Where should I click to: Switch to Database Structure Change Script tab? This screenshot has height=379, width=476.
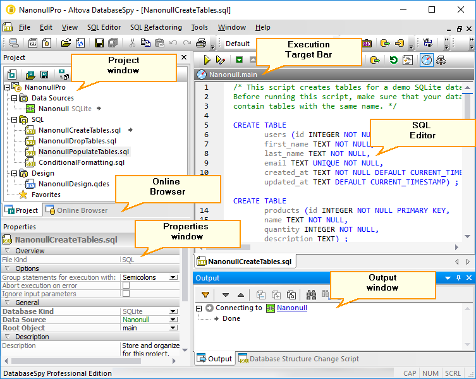[x=299, y=359]
